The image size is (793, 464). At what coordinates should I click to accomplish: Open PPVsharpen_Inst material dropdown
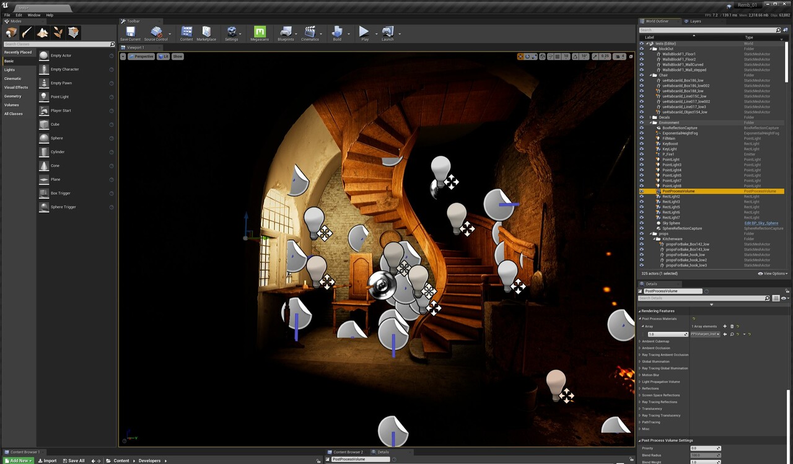(x=706, y=334)
